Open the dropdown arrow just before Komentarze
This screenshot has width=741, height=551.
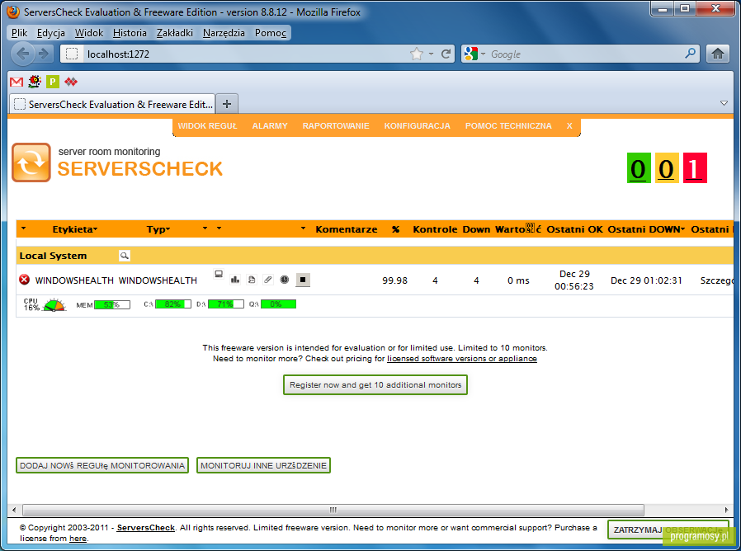[x=303, y=228]
